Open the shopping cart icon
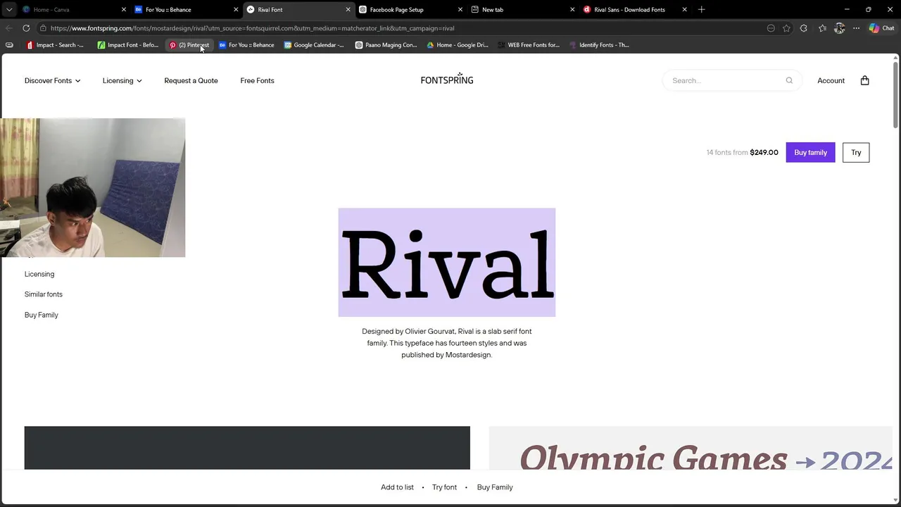The width and height of the screenshot is (901, 507). coord(864,80)
